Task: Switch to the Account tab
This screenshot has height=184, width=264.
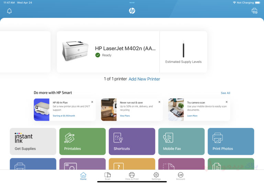Action: 180,176
